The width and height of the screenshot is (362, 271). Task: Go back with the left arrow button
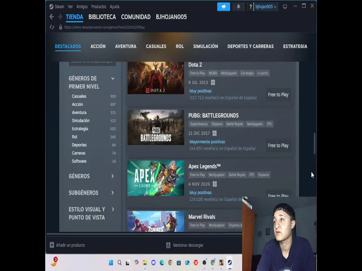click(x=52, y=17)
